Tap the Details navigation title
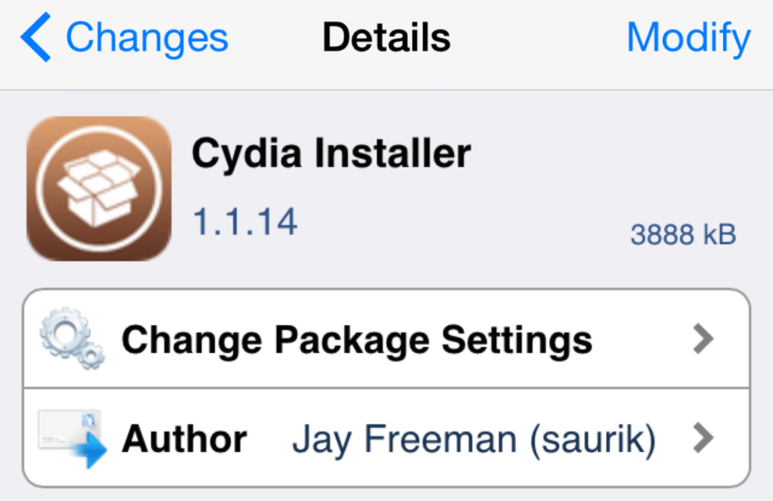773x501 pixels. click(386, 38)
